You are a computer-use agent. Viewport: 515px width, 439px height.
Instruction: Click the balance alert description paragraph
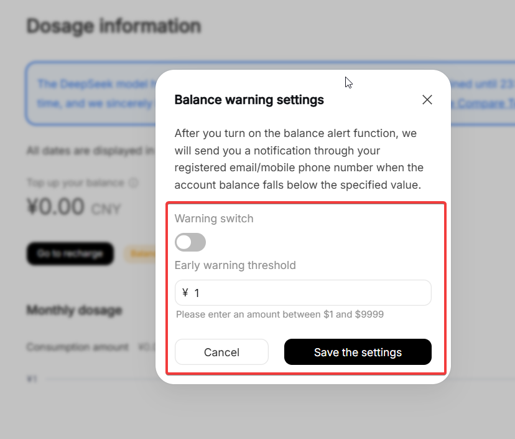[x=299, y=159]
